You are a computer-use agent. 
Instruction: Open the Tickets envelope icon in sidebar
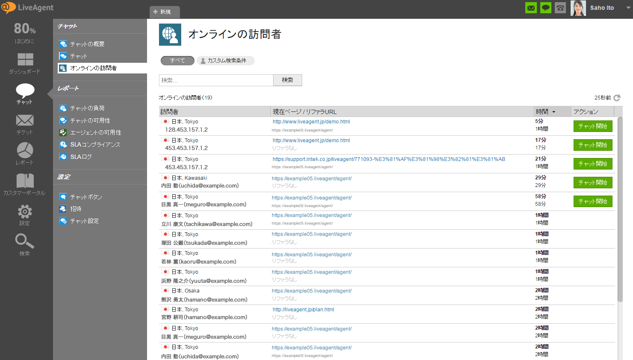25,121
